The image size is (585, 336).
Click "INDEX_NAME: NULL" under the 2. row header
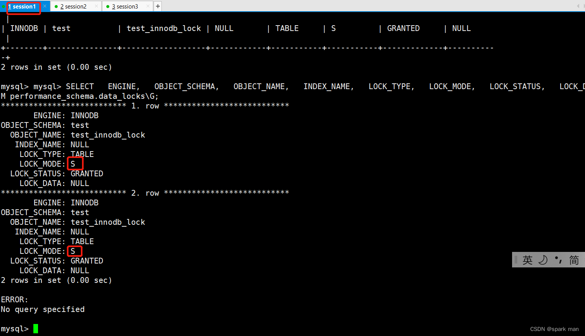click(52, 232)
